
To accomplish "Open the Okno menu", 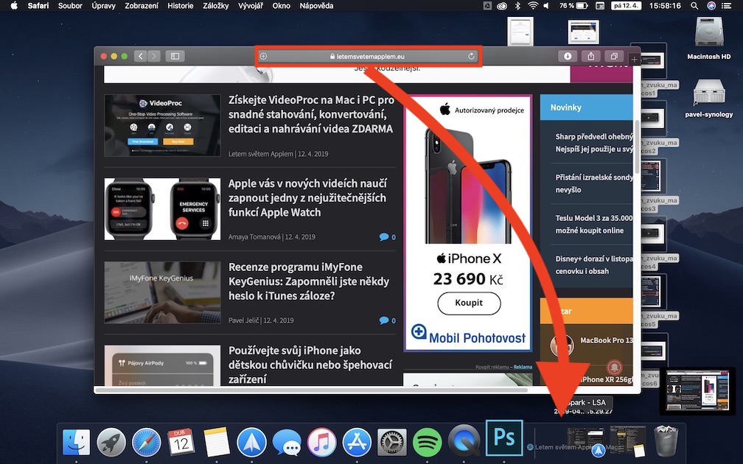I will pos(281,6).
